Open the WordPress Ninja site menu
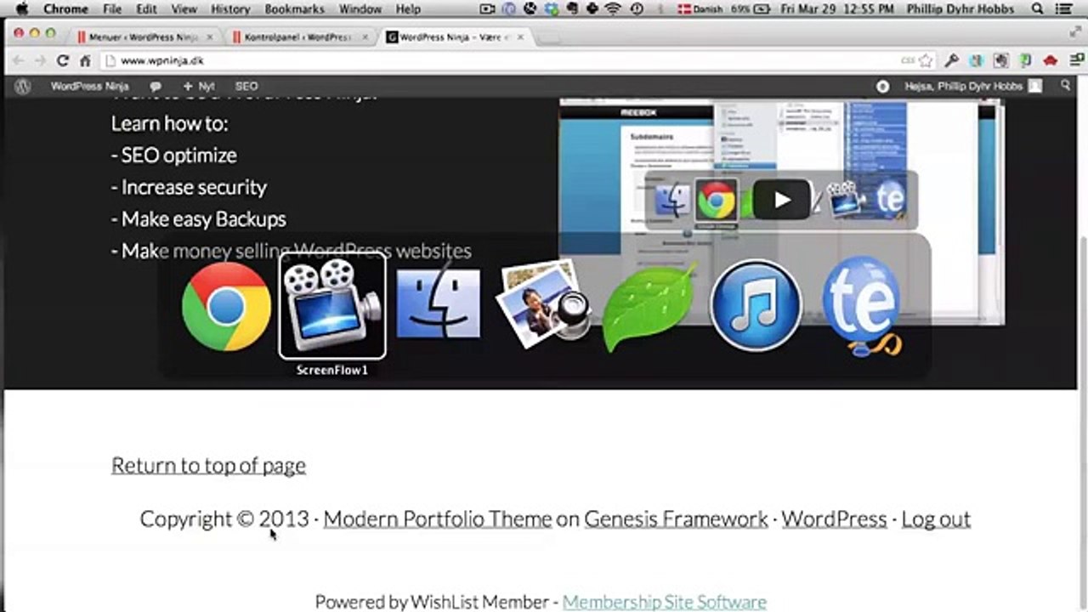1088x612 pixels. click(89, 87)
